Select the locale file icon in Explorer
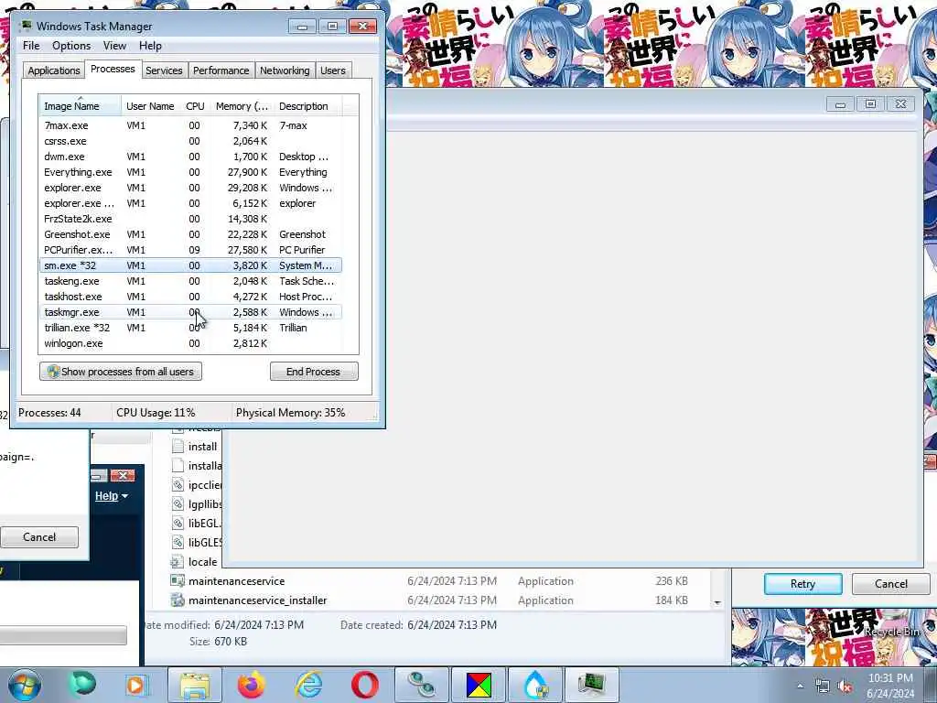937x703 pixels. pyautogui.click(x=178, y=561)
